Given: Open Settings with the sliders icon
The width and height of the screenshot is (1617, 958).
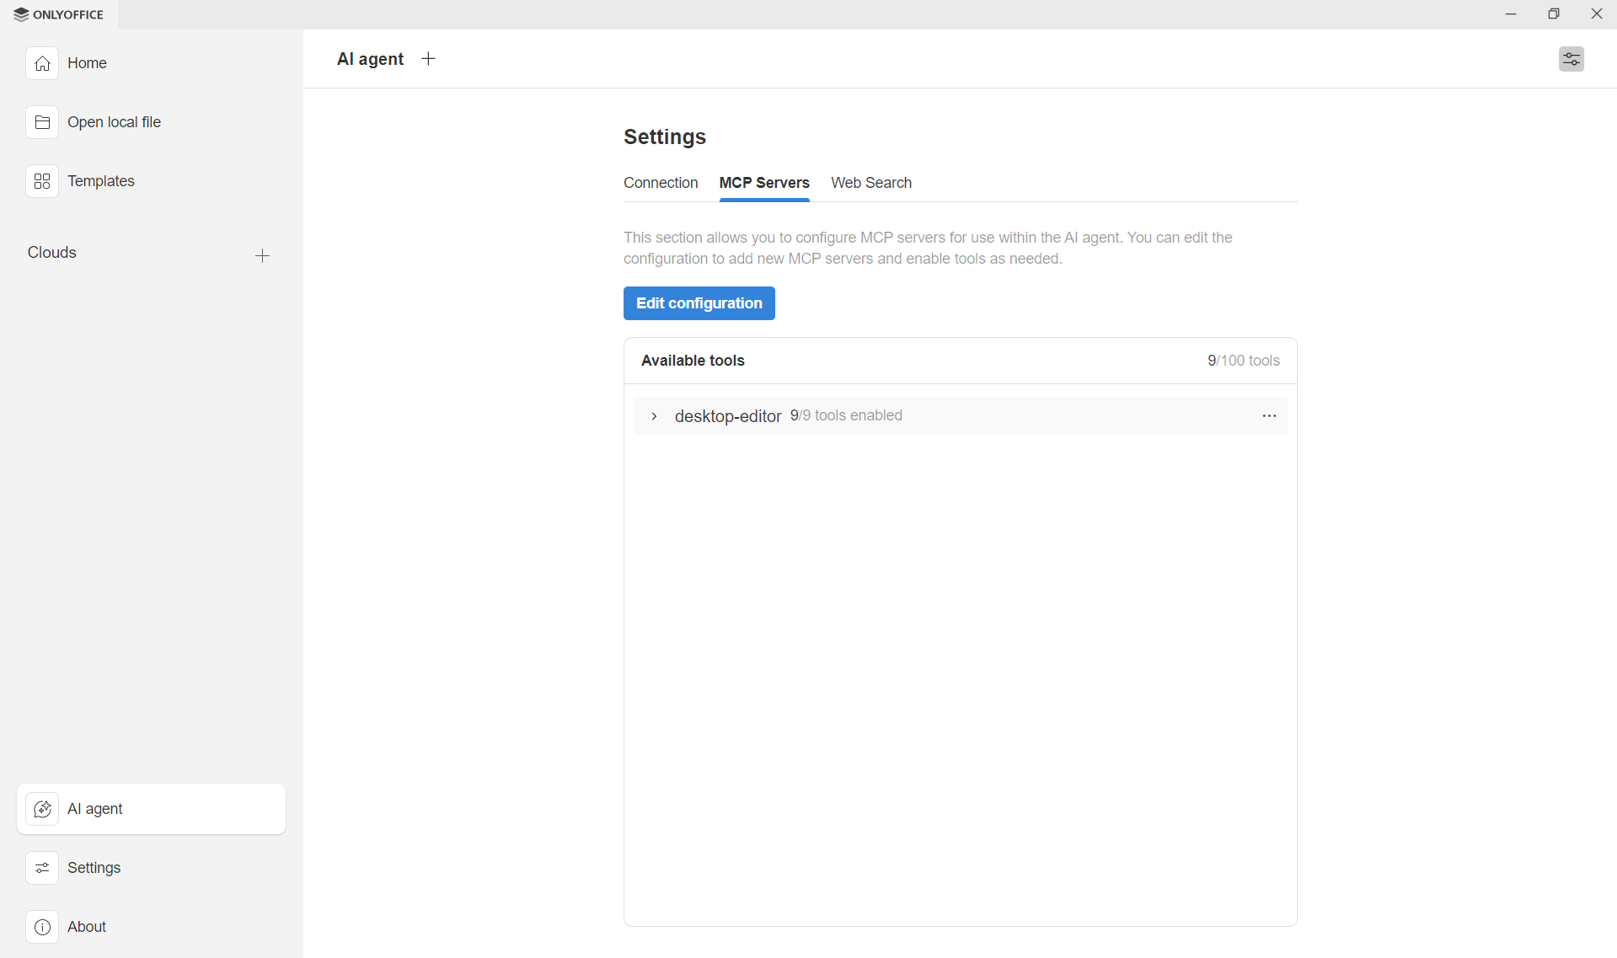Looking at the screenshot, I should pos(42,868).
